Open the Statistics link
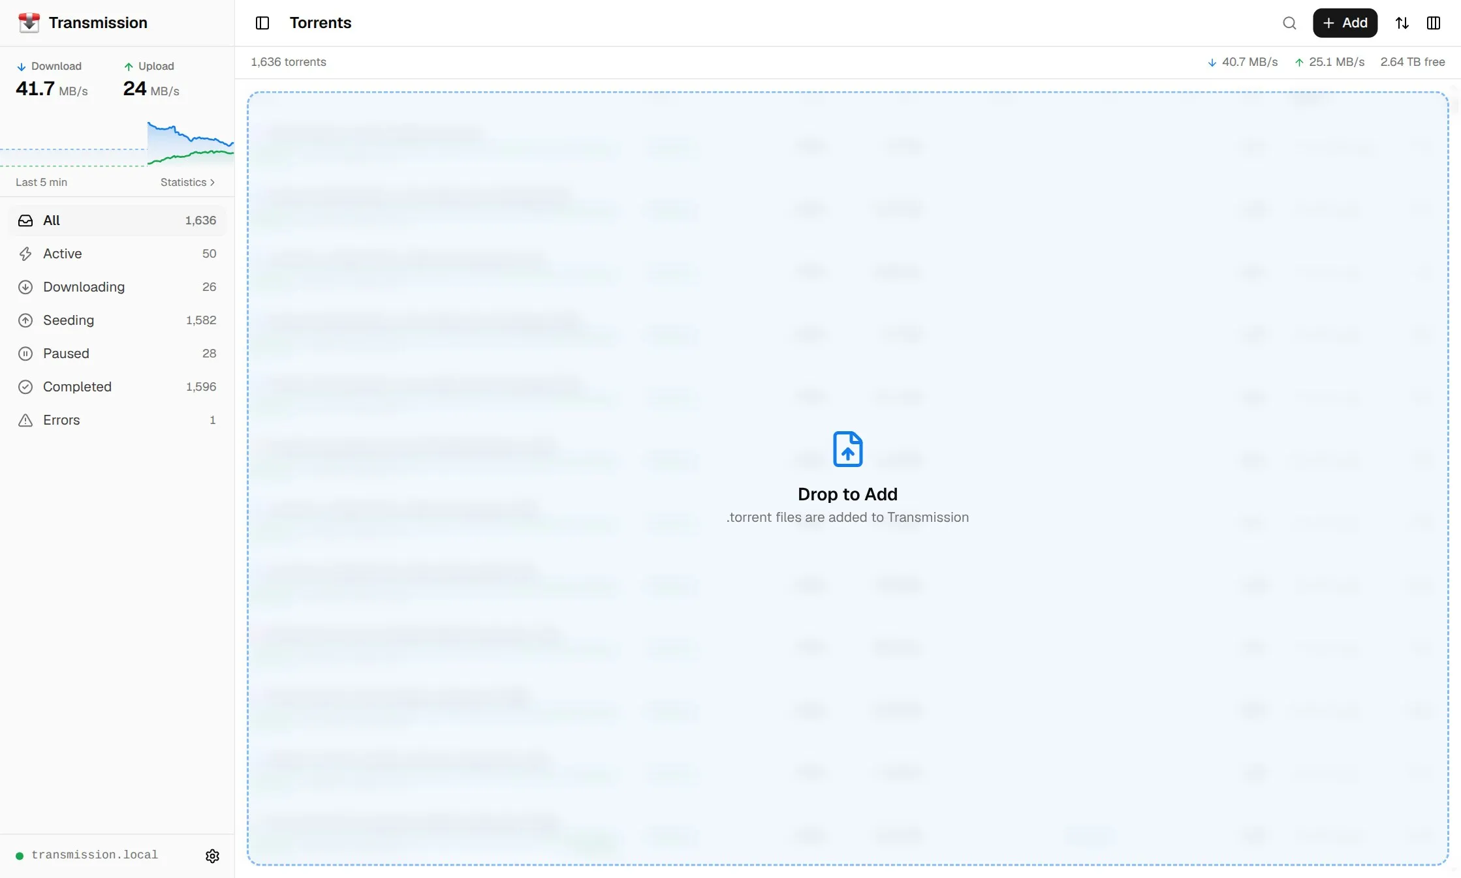1461x878 pixels. [x=188, y=182]
